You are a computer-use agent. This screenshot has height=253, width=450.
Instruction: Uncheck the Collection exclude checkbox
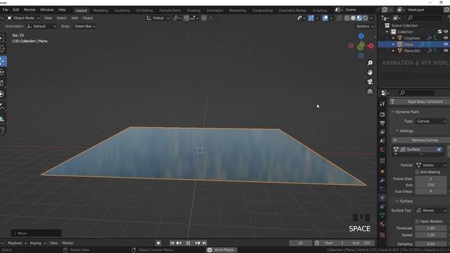[439, 32]
